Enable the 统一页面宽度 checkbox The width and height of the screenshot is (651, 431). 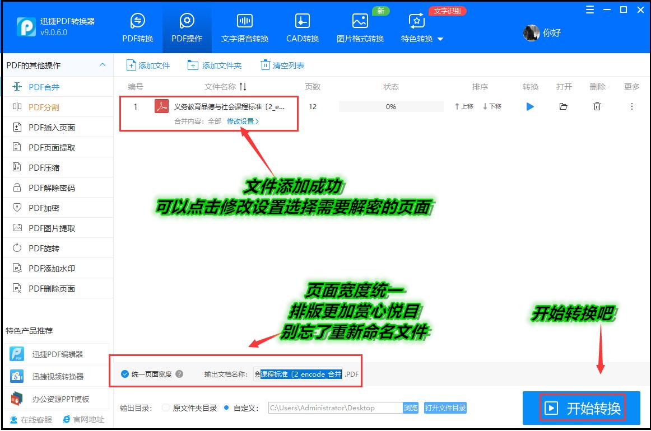124,375
